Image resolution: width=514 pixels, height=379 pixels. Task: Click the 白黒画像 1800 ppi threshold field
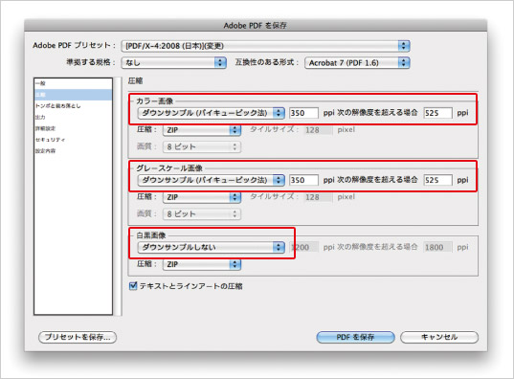pyautogui.click(x=437, y=247)
